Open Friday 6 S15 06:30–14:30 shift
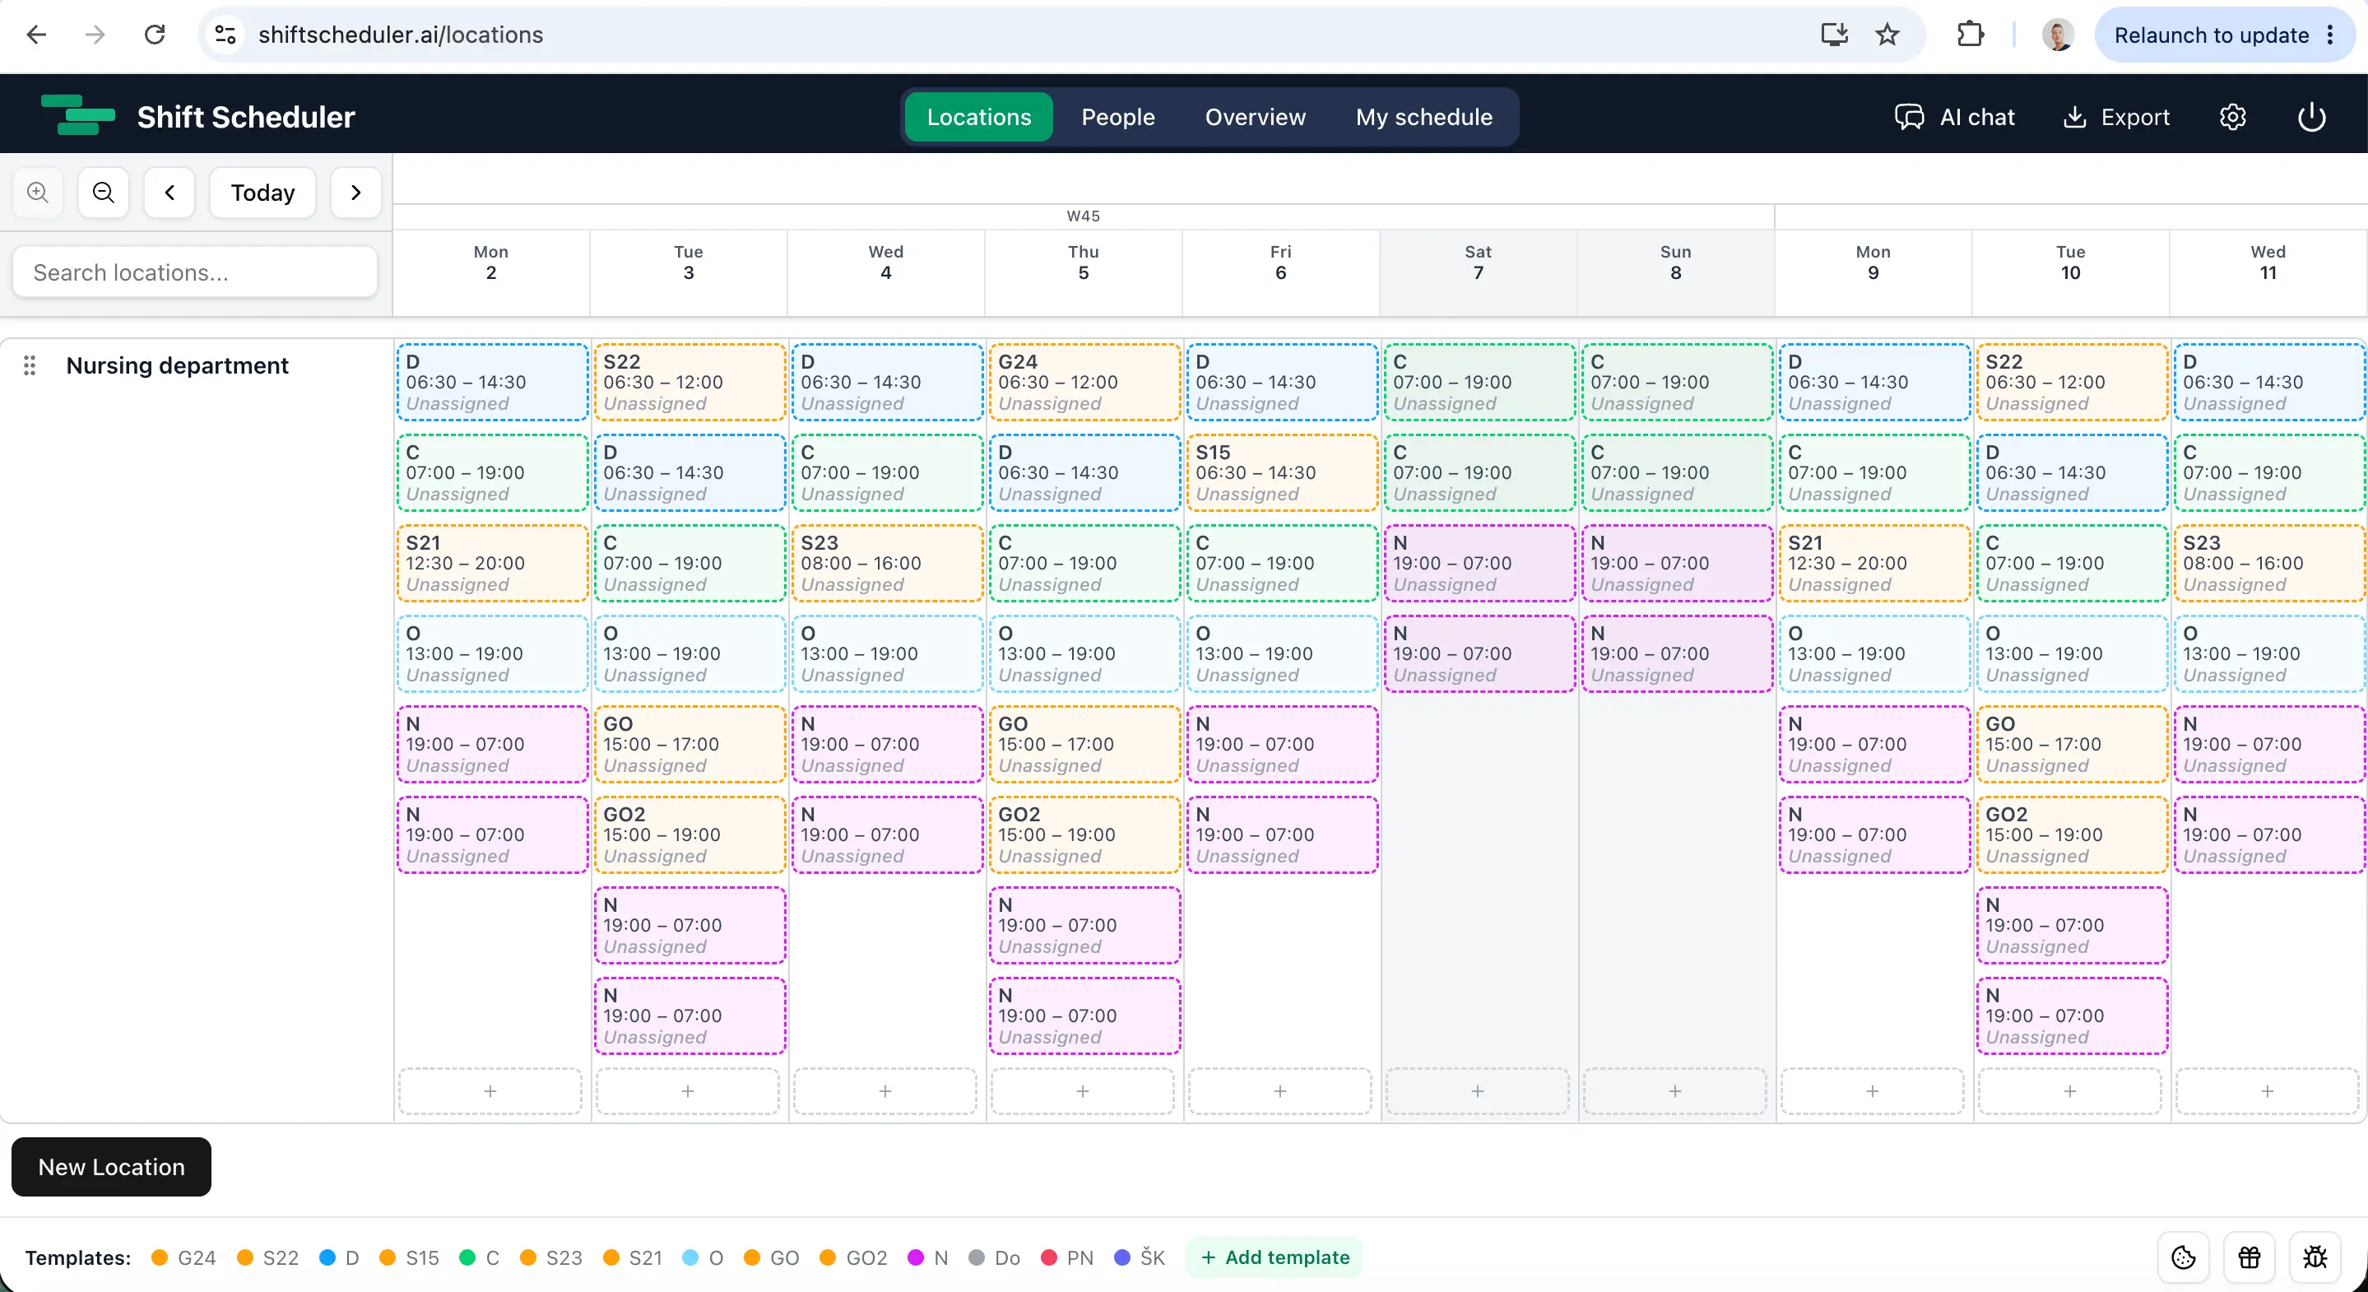Image resolution: width=2368 pixels, height=1292 pixels. coord(1281,472)
